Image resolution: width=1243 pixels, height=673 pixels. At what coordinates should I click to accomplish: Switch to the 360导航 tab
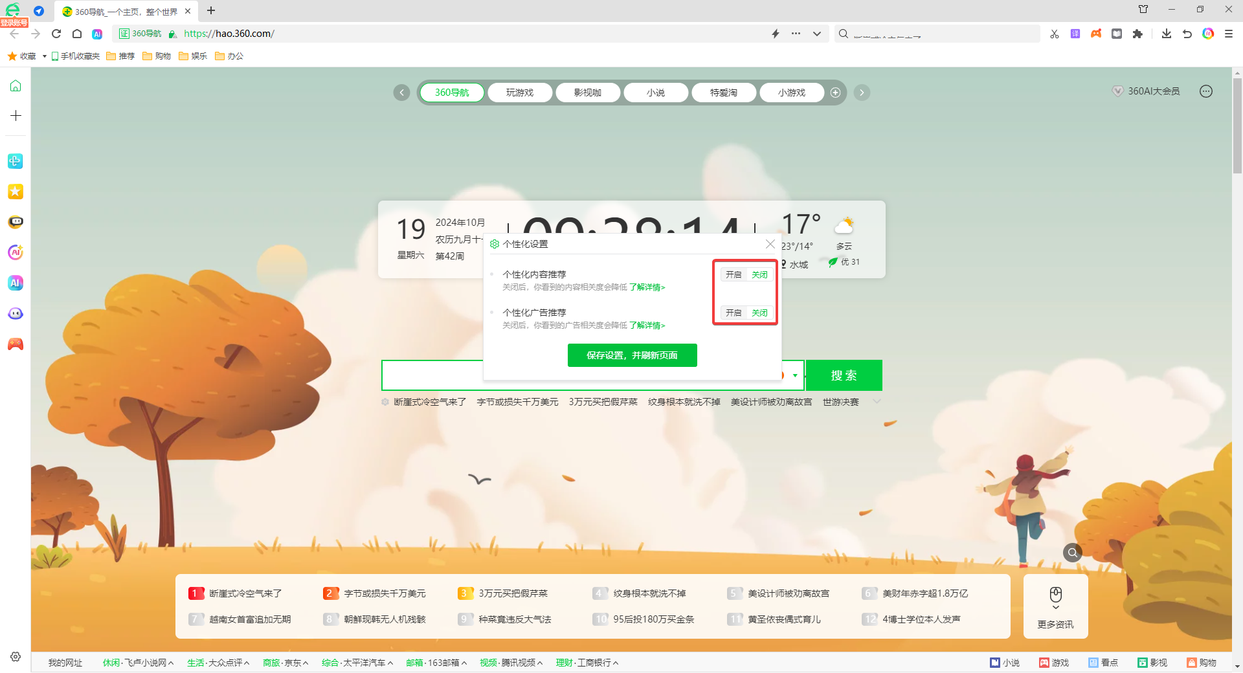[452, 93]
